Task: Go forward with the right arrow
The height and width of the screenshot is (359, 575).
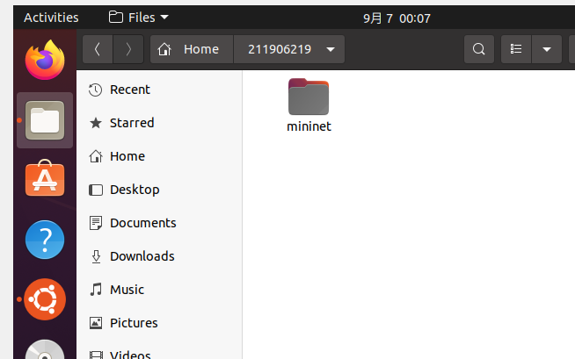Action: 128,49
